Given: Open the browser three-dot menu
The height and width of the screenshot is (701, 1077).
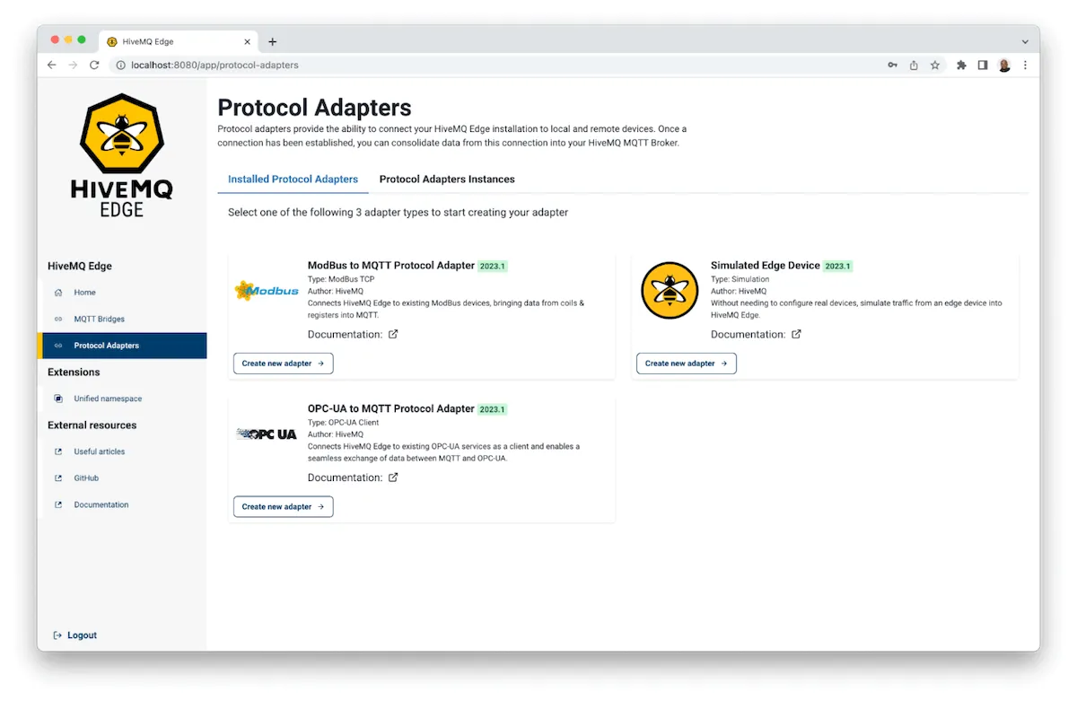Looking at the screenshot, I should click(x=1025, y=66).
